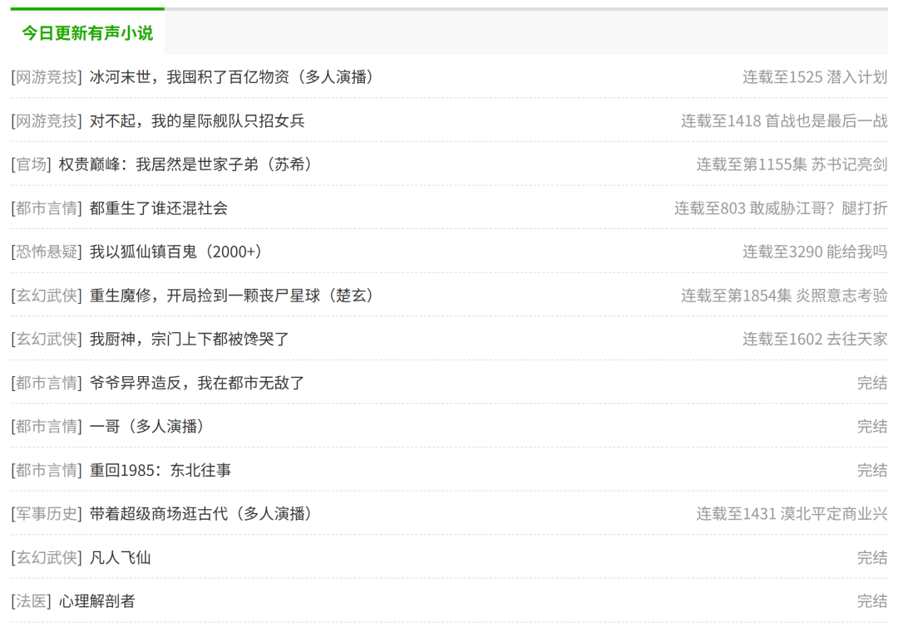
Task: Open 重生魔修，开局捡到一颗丧尸星球 link
Action: (232, 296)
